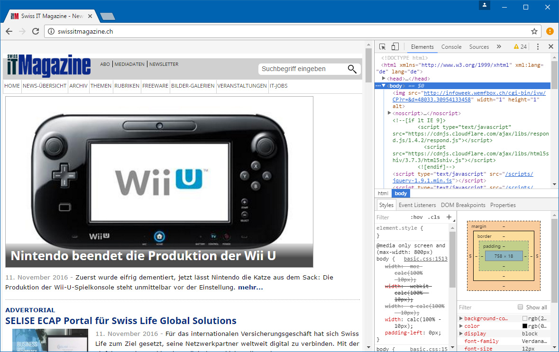Toggle the .cls class editor
The height and width of the screenshot is (352, 559).
(434, 217)
